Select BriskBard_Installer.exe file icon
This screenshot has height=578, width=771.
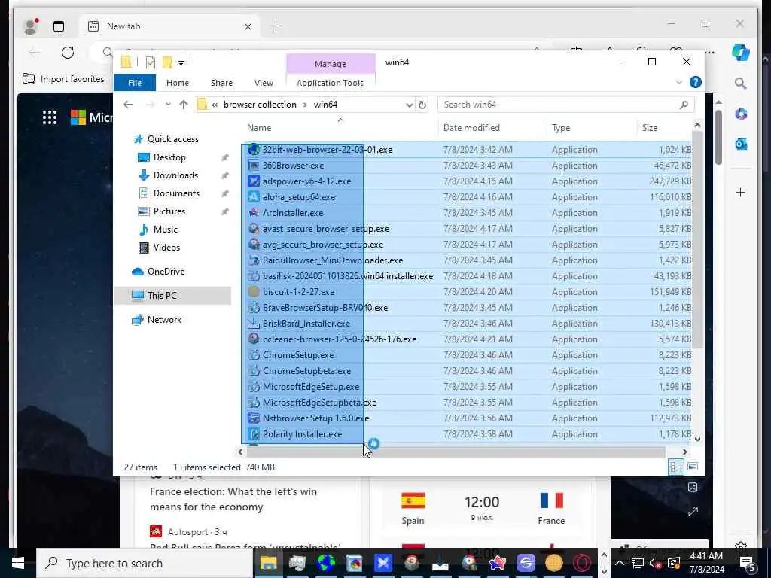tap(254, 324)
